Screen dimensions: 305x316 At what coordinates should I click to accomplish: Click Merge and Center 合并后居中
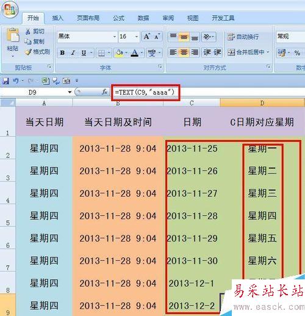point(246,53)
